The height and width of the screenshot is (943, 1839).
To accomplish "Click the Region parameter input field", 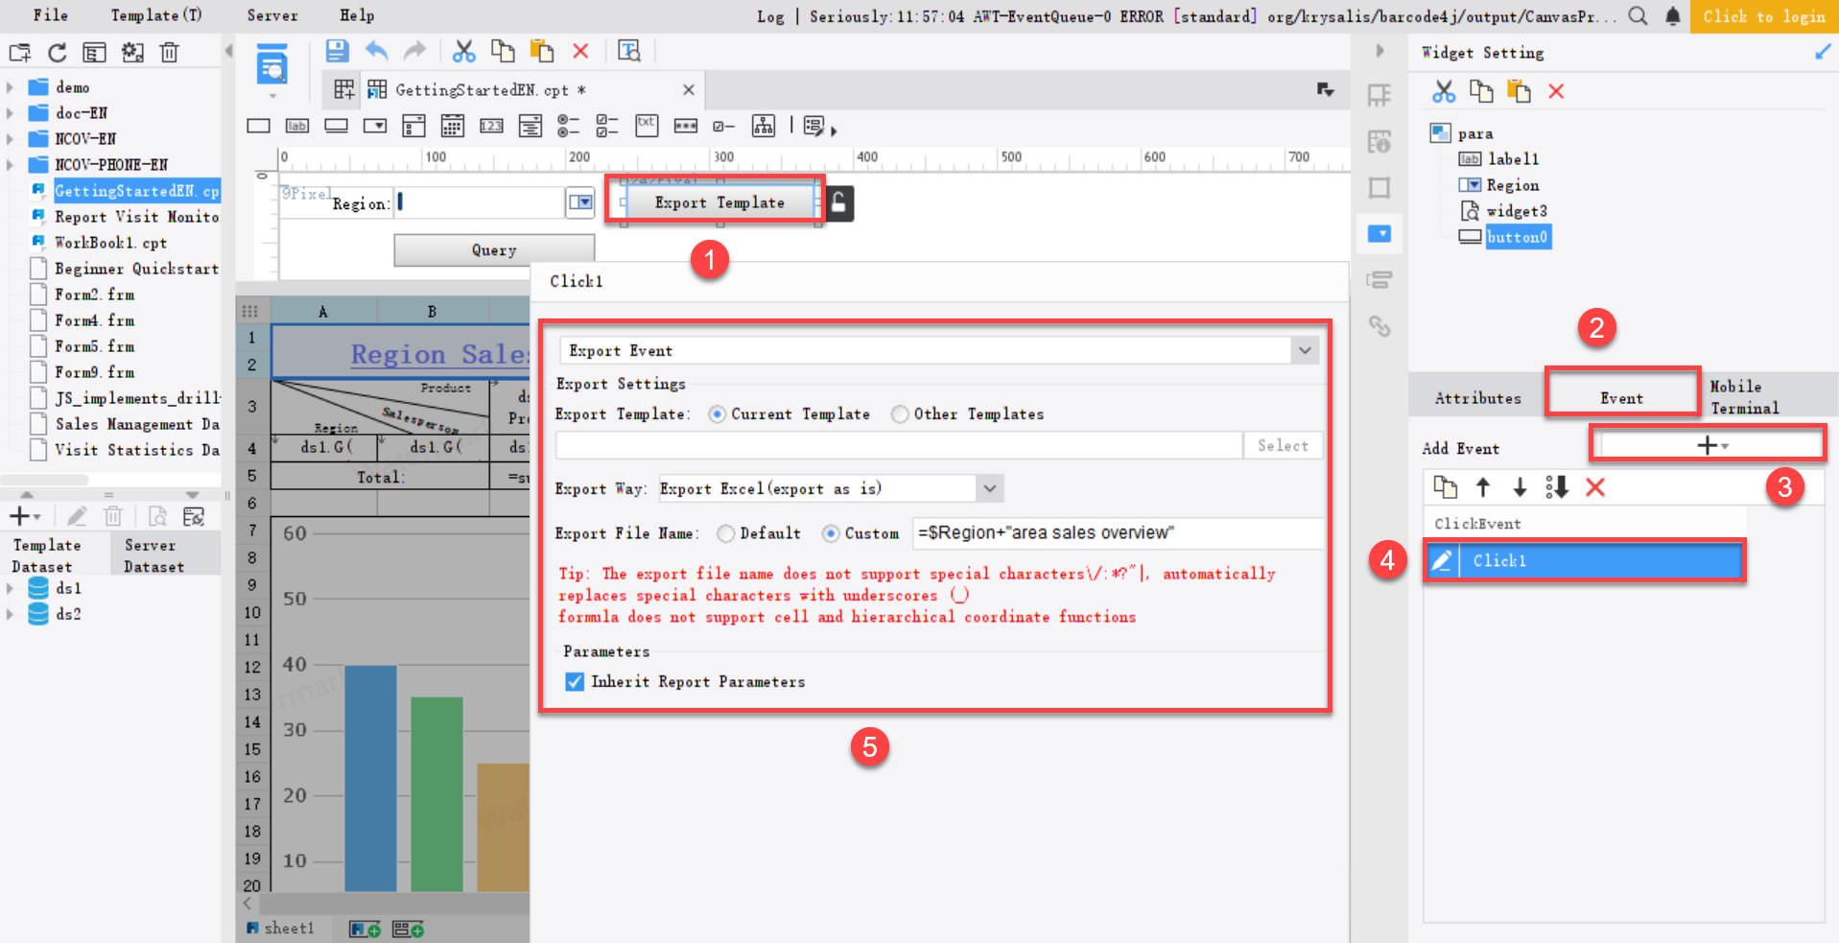I will tap(480, 202).
